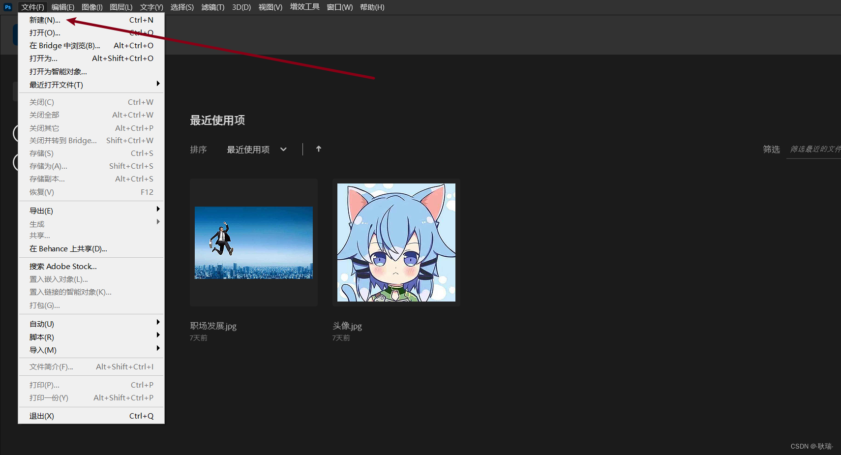The image size is (841, 455).
Task: Select 打开(O) from the File menu
Action: pyautogui.click(x=44, y=32)
